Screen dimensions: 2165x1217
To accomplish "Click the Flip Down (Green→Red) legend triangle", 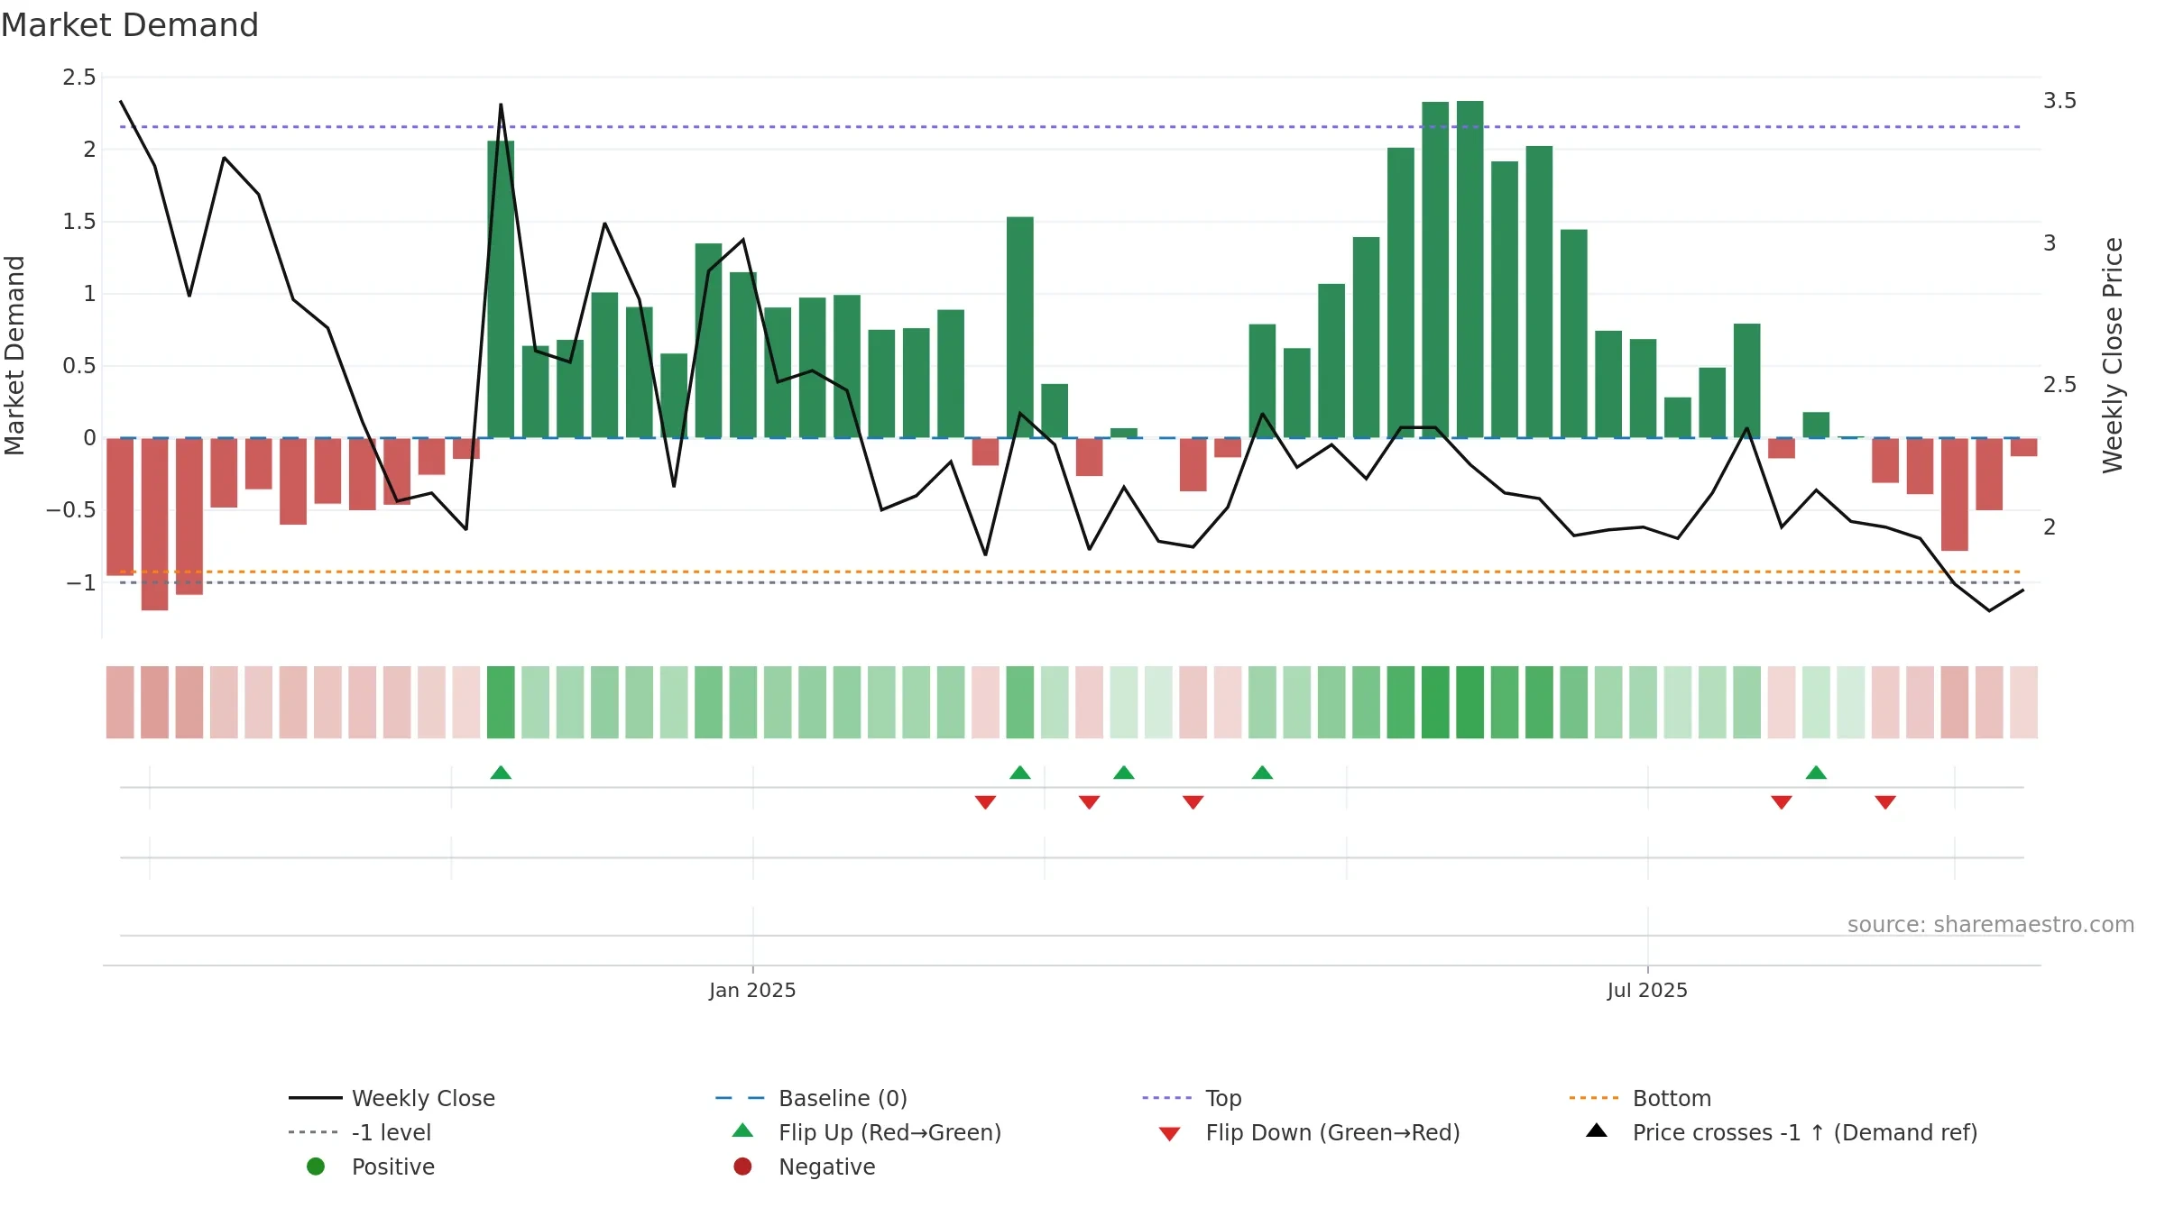I will (1169, 1134).
